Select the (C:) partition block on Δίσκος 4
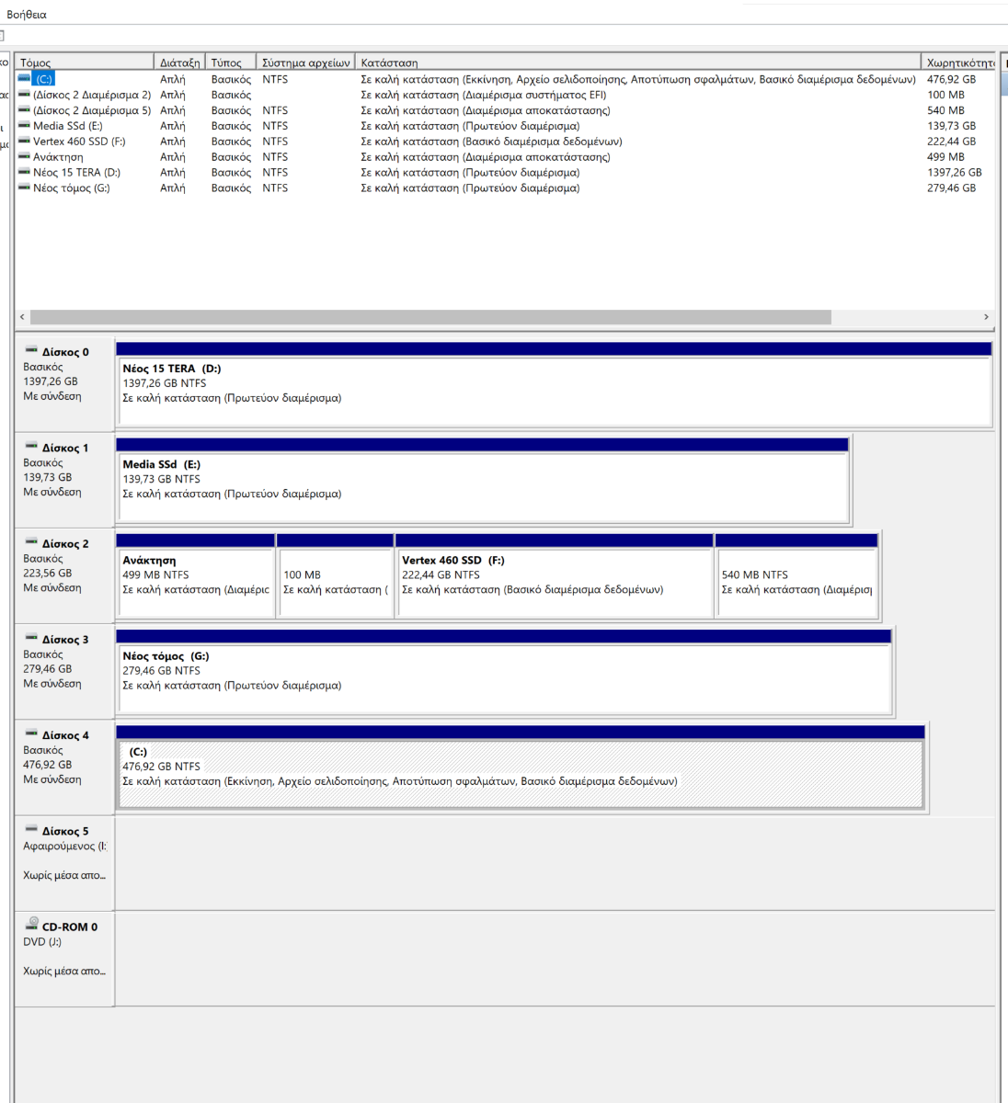 tap(520, 774)
